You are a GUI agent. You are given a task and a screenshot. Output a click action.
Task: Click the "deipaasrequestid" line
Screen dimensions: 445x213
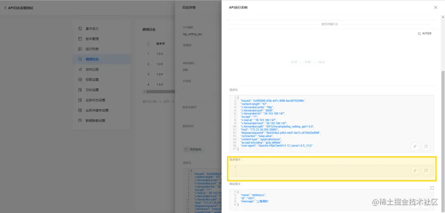tap(281, 132)
